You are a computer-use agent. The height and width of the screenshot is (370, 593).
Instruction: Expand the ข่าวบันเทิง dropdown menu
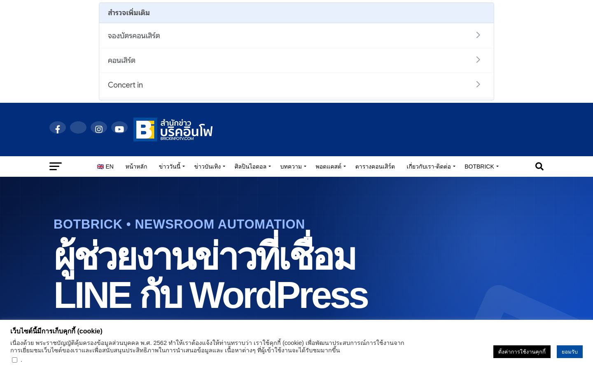coord(210,166)
